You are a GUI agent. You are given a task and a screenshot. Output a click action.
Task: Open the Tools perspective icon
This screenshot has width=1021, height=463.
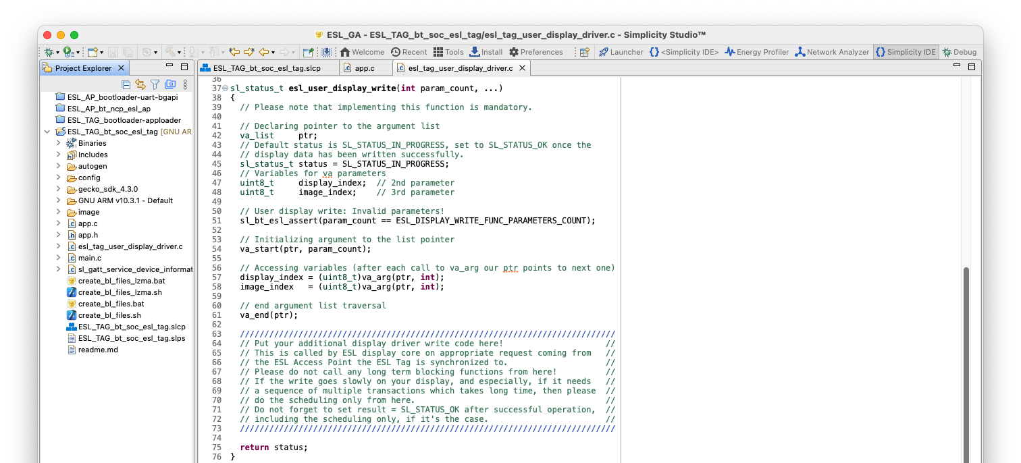[x=448, y=51]
